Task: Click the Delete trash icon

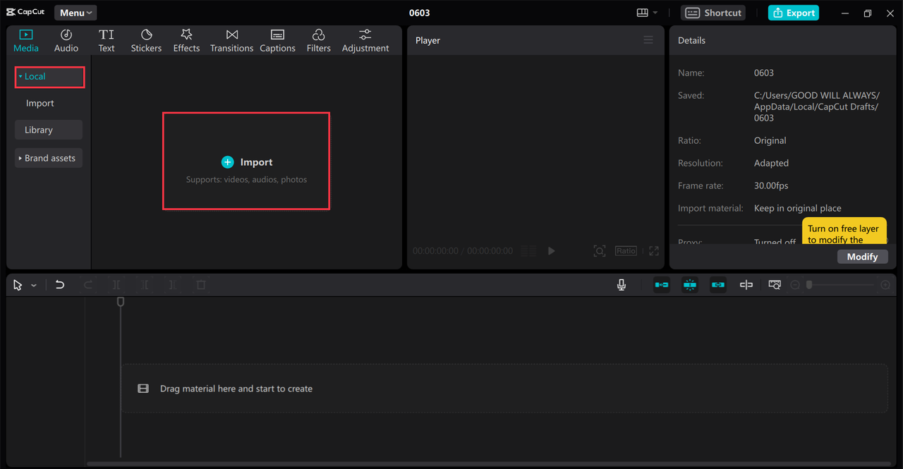Action: coord(201,285)
